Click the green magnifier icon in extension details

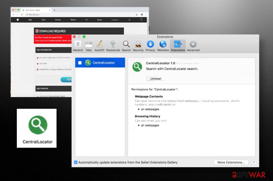click(137, 67)
